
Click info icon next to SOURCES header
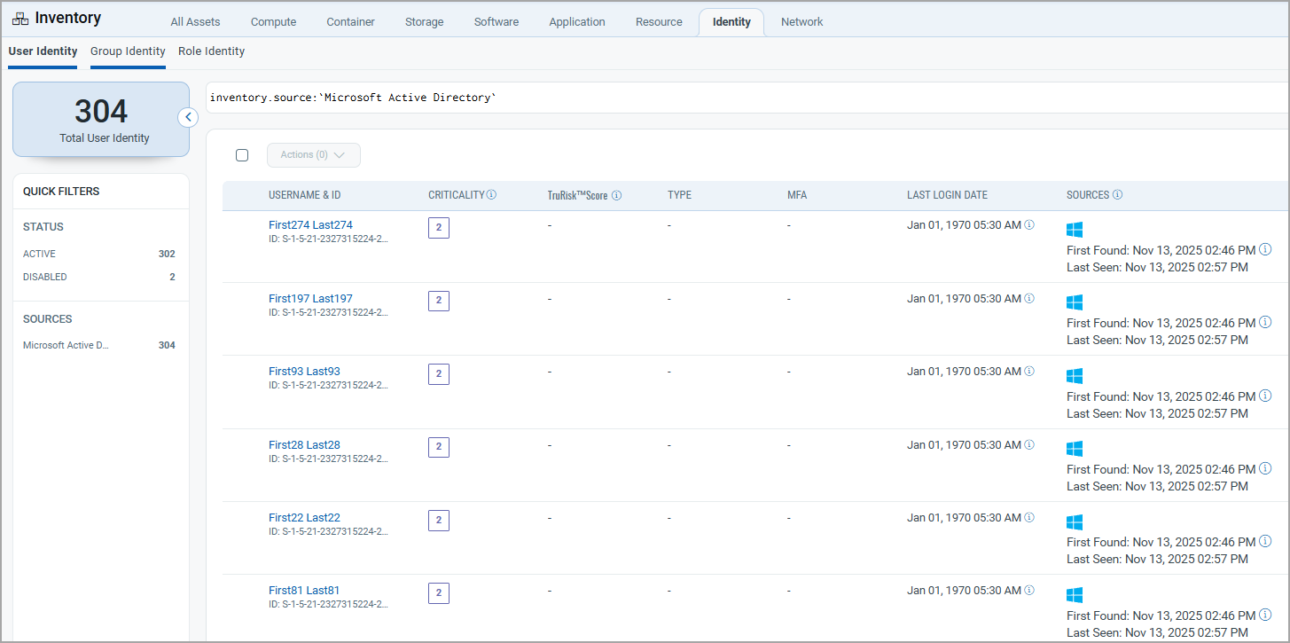tap(1117, 195)
